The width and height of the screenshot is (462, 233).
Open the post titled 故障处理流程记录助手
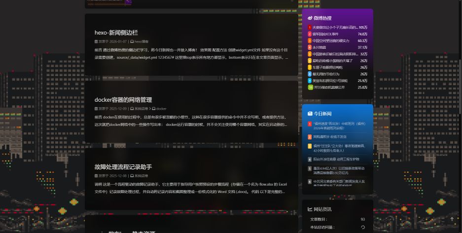click(x=123, y=167)
